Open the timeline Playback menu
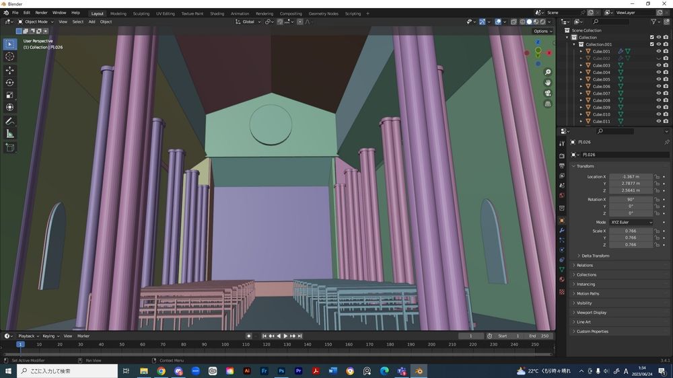Screen dimensions: 673x378 click(x=28, y=336)
